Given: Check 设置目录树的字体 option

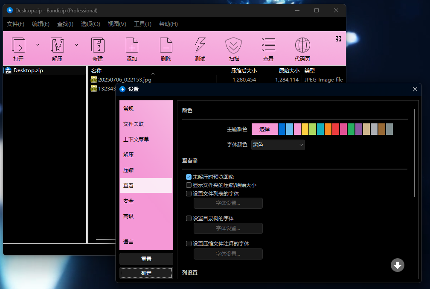Looking at the screenshot, I should [x=188, y=218].
